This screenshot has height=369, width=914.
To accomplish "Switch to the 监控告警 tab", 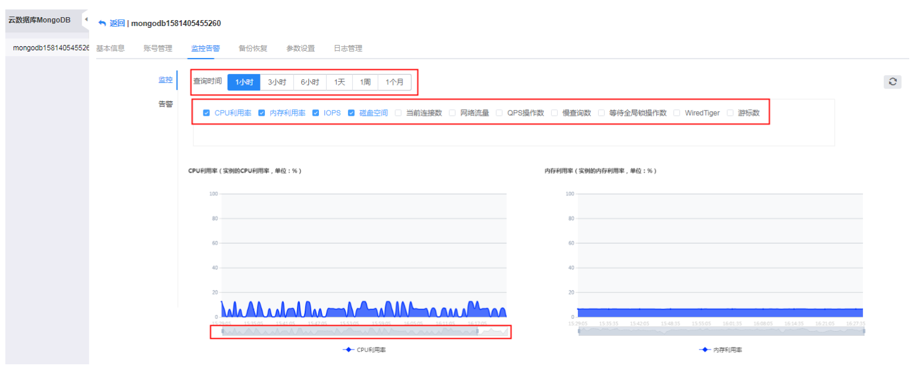I will (x=205, y=48).
